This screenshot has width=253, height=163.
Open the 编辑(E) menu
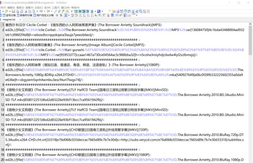click(x=11, y=7)
